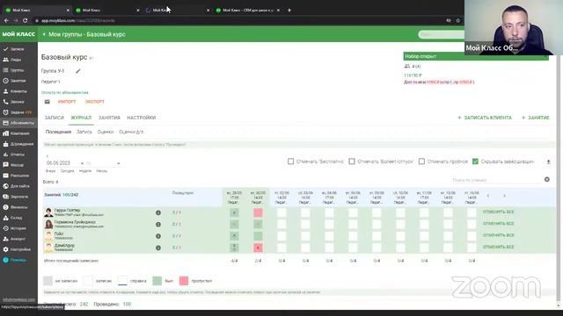Mark Гермиона Грейнджер's first empty lesson cell
Image resolution: width=563 pixels, height=316 pixels.
click(281, 225)
